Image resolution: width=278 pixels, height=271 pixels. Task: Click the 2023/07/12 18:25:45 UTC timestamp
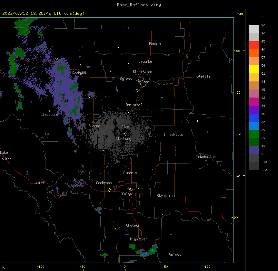[x=43, y=14]
